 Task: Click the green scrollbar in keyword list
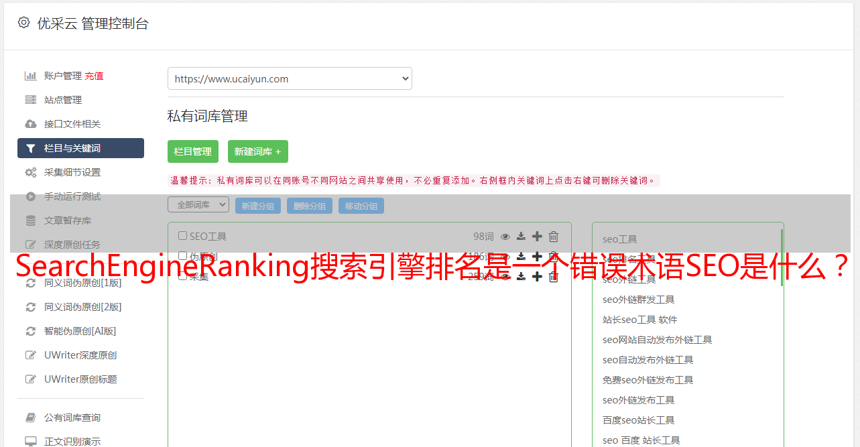point(782,257)
